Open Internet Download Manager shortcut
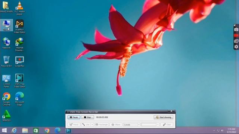Screen dimensions: 239x134 pyautogui.click(x=19, y=45)
